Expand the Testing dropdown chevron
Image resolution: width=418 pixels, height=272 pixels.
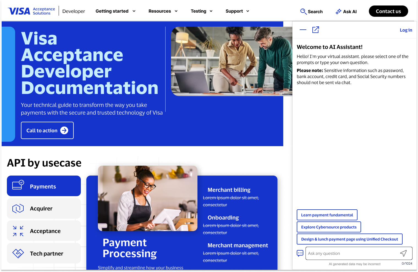coord(211,11)
